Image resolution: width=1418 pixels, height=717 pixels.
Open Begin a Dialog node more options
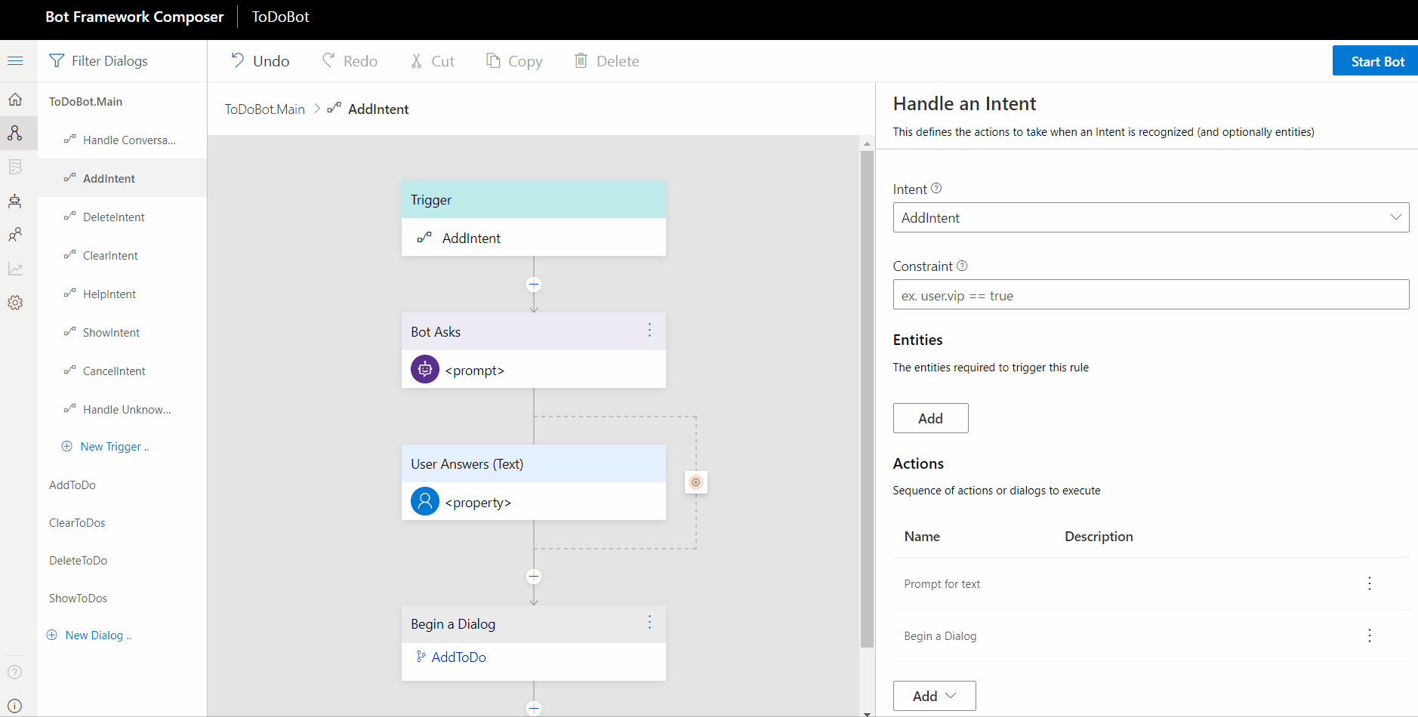point(649,623)
